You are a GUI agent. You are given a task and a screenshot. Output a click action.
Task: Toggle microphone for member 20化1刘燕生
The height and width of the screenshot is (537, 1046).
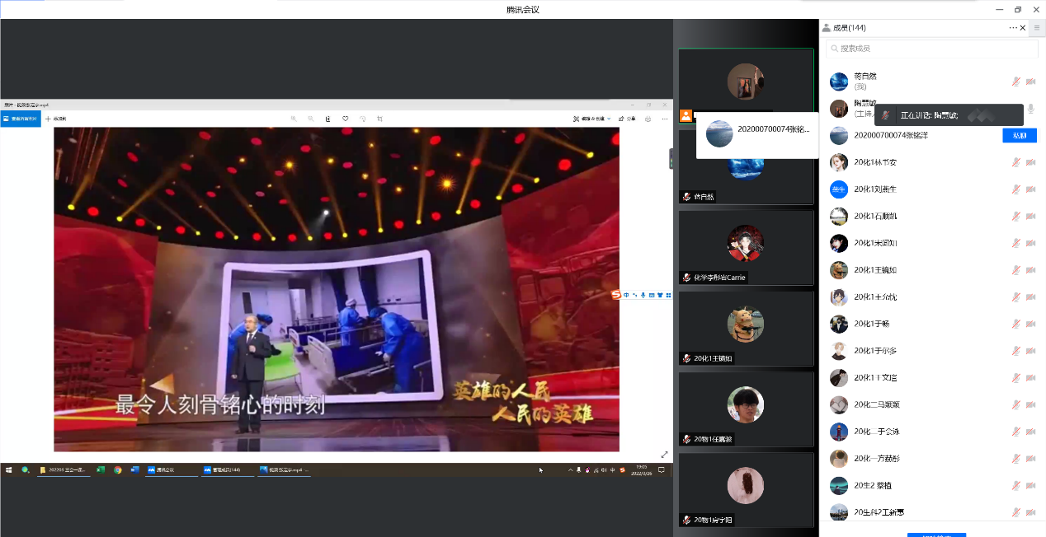point(1016,189)
